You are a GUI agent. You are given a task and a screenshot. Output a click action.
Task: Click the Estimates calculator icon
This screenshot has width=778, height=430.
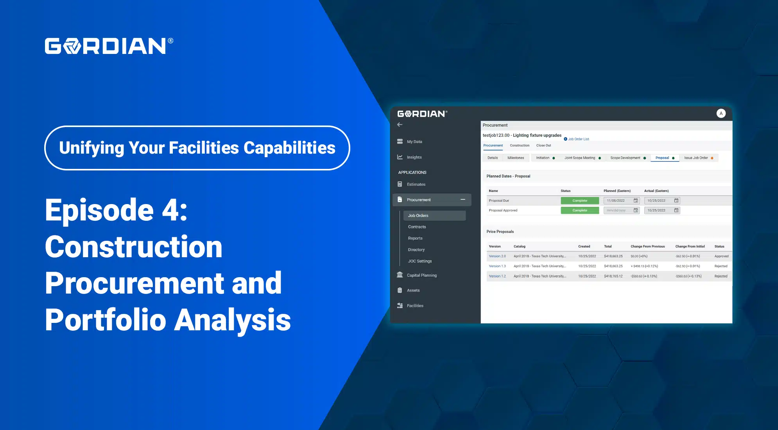coord(400,184)
